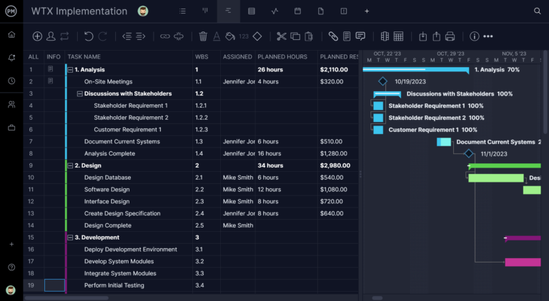Collapse the 3. Development group
The image size is (549, 301).
coord(70,238)
